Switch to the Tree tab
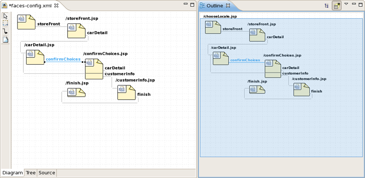Screen dimensions: 365x178 click(x=30, y=173)
